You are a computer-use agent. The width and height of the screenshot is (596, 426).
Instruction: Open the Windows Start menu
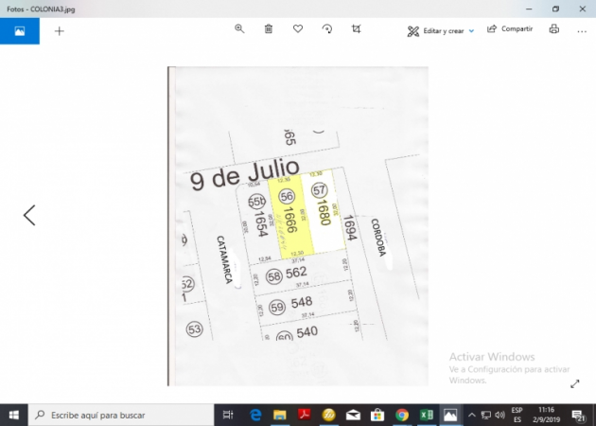tap(14, 415)
